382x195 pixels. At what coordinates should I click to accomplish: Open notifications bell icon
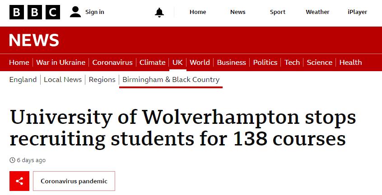[x=159, y=13]
